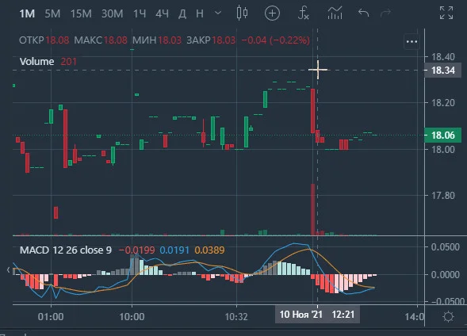Open the chart templates icon
Image resolution: width=467 pixels, height=336 pixels.
click(x=335, y=13)
